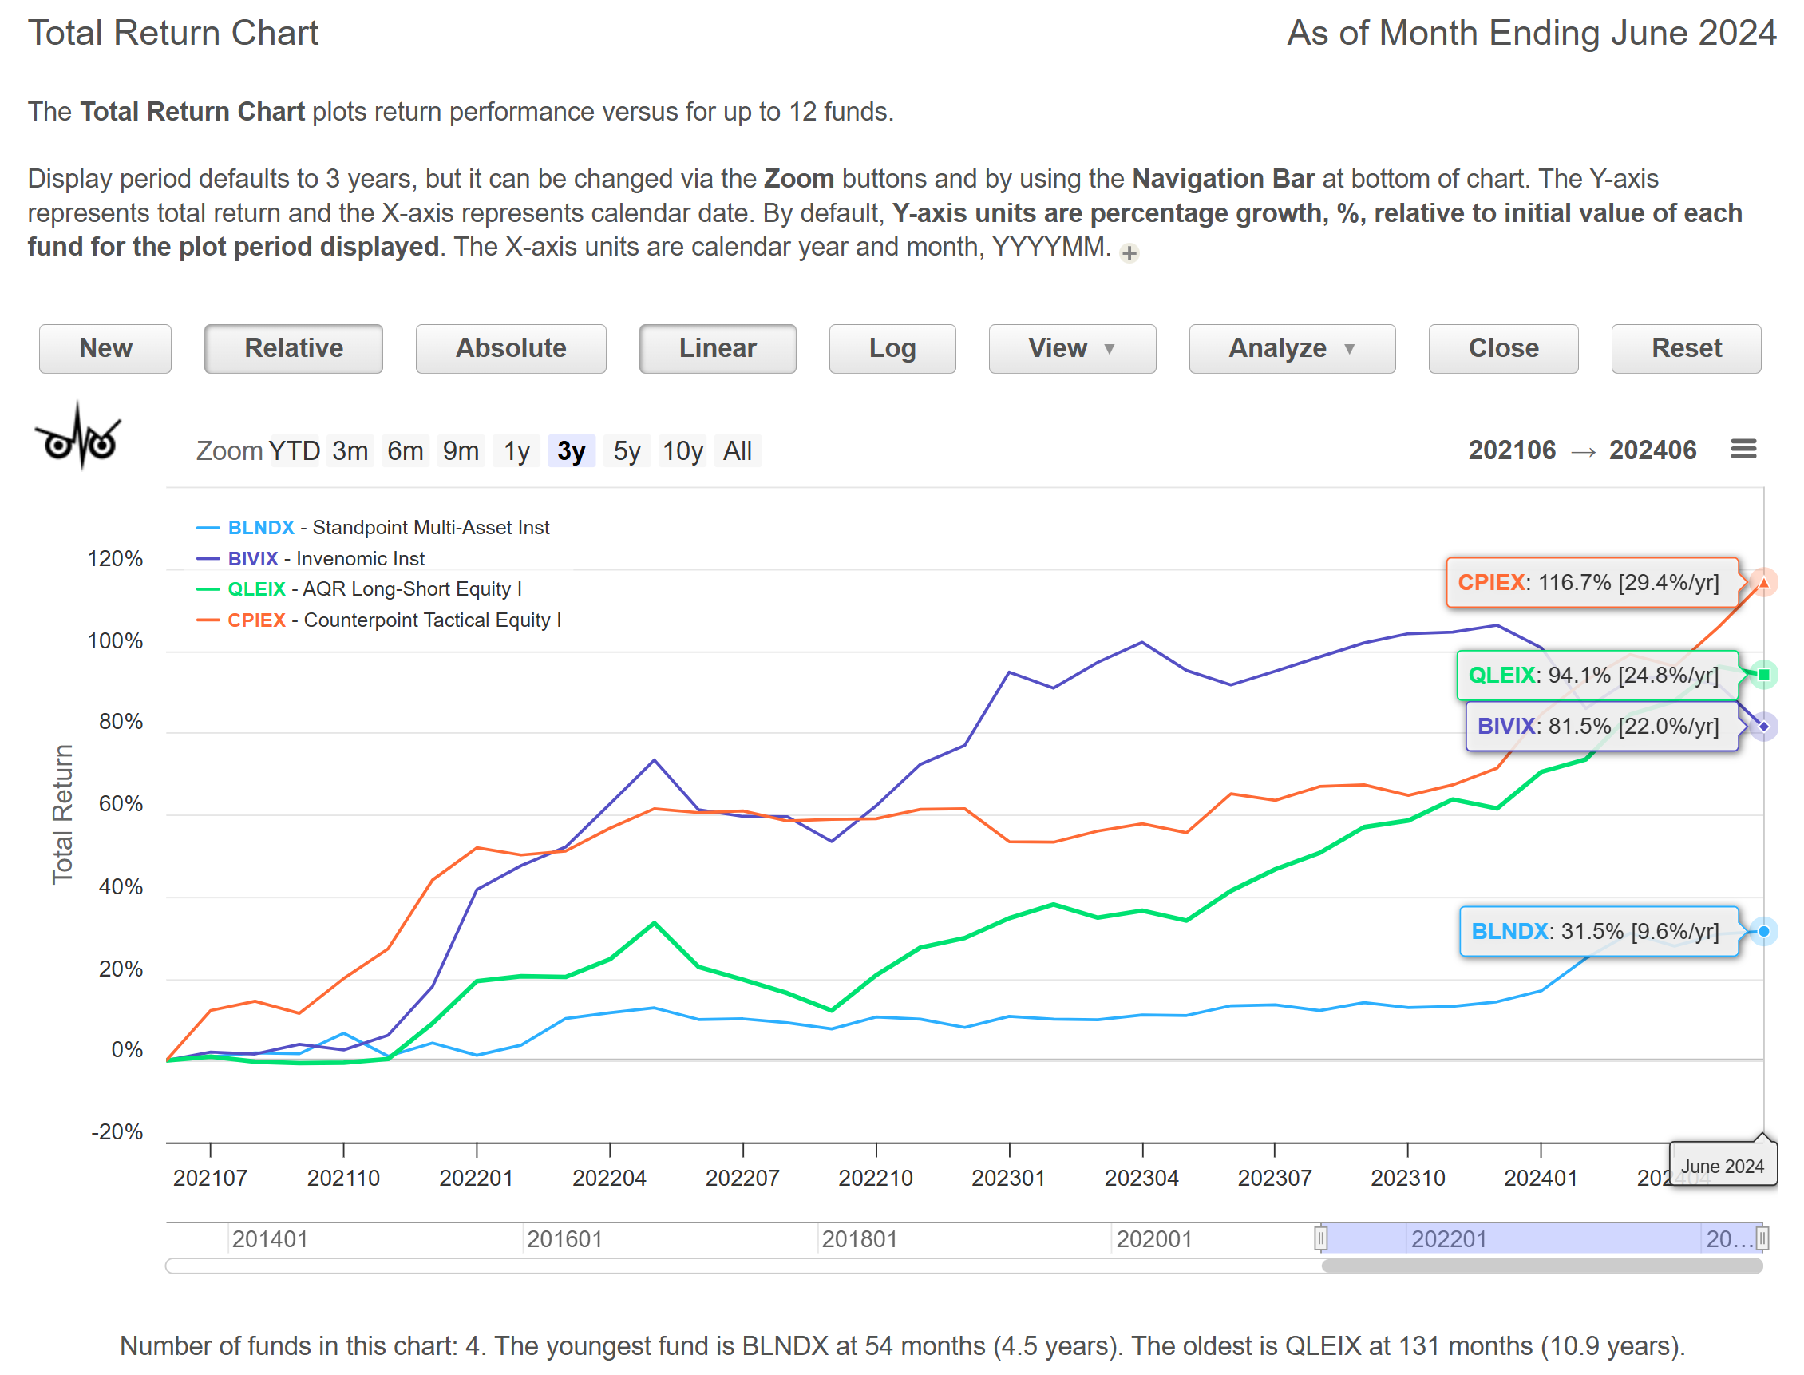The image size is (1804, 1375).
Task: Click the BIVIX diamond end marker
Action: (1764, 726)
